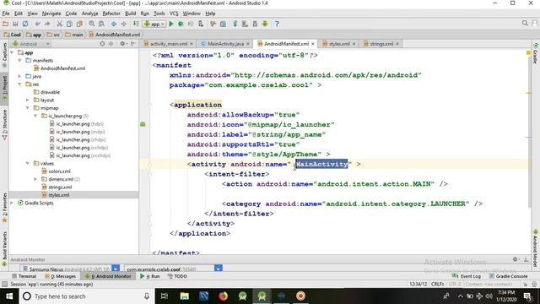Open the Refactor menu
This screenshot has width=540, height=304.
(x=111, y=14)
